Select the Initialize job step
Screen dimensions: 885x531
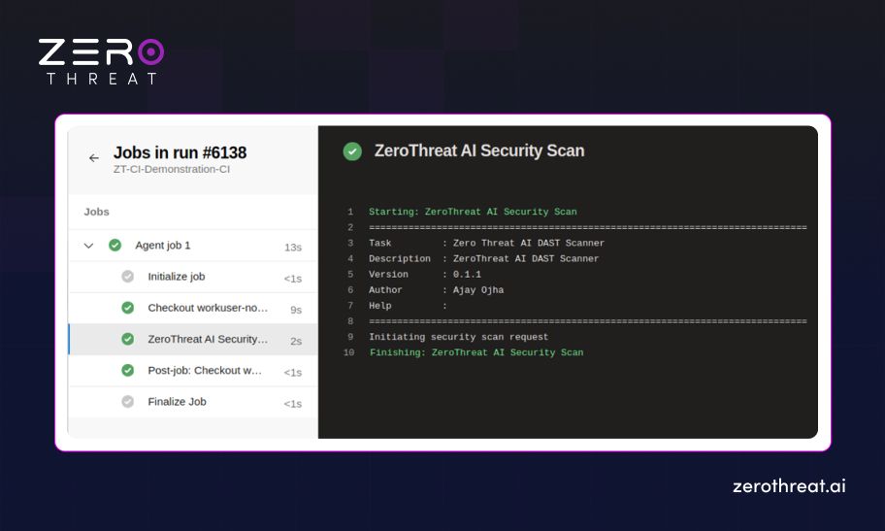[193, 277]
